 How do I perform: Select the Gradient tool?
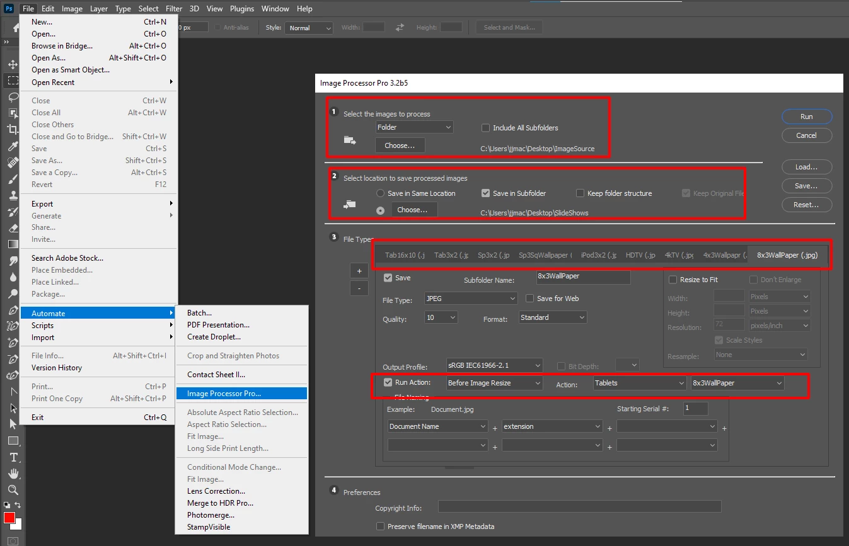tap(13, 244)
